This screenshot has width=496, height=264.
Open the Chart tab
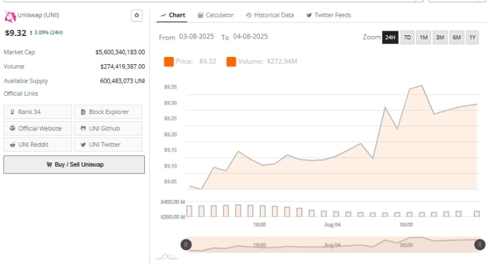pos(173,15)
